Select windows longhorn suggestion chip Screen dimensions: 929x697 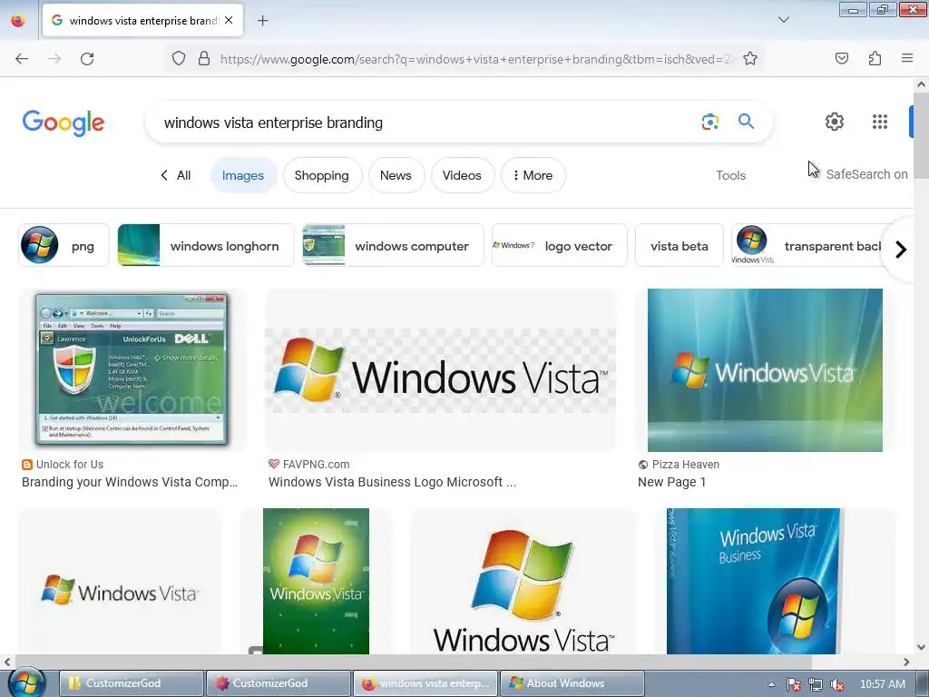click(205, 245)
